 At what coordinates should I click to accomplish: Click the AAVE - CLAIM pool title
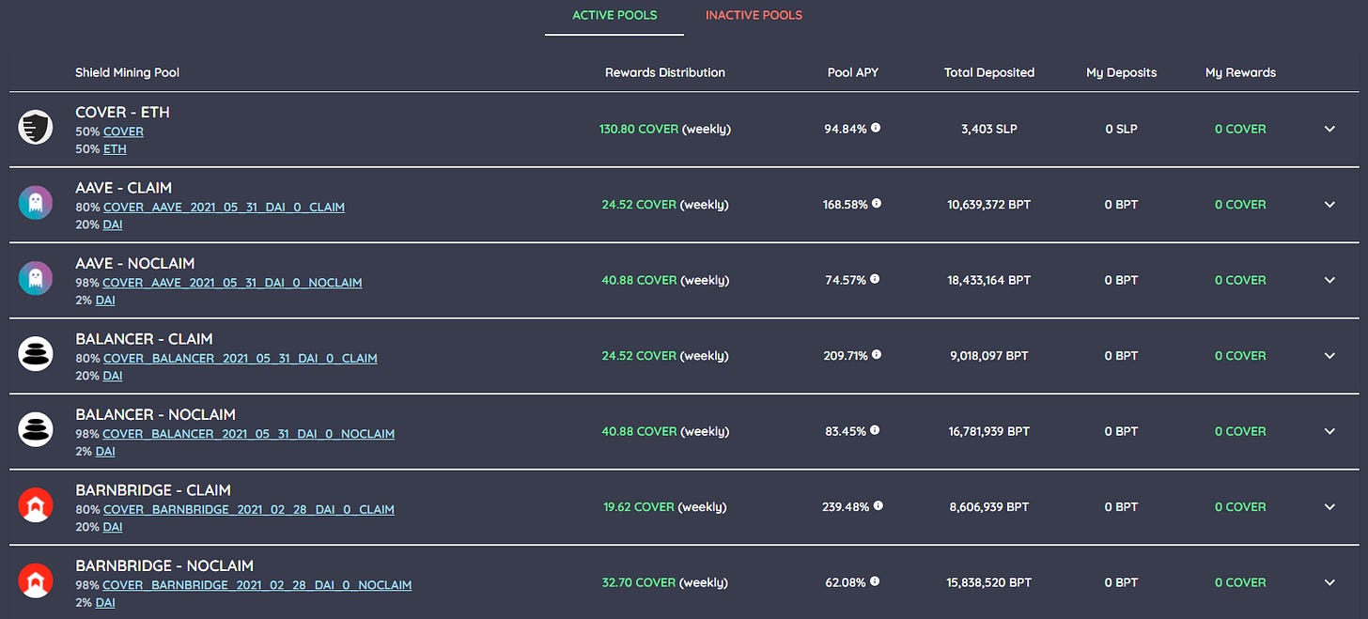pos(123,188)
